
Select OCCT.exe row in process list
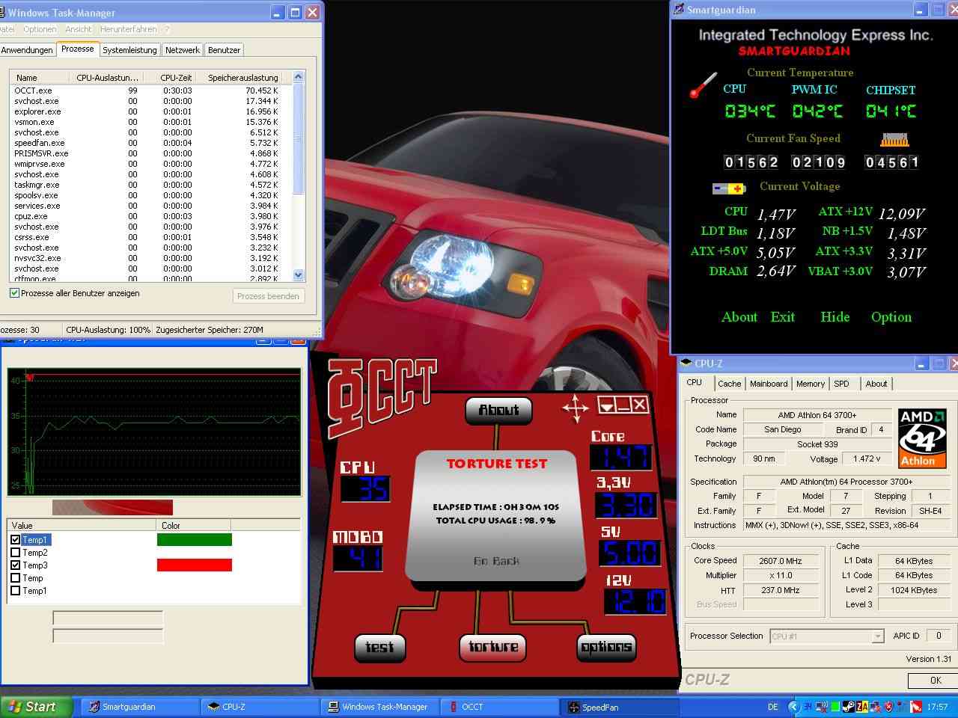coord(150,90)
